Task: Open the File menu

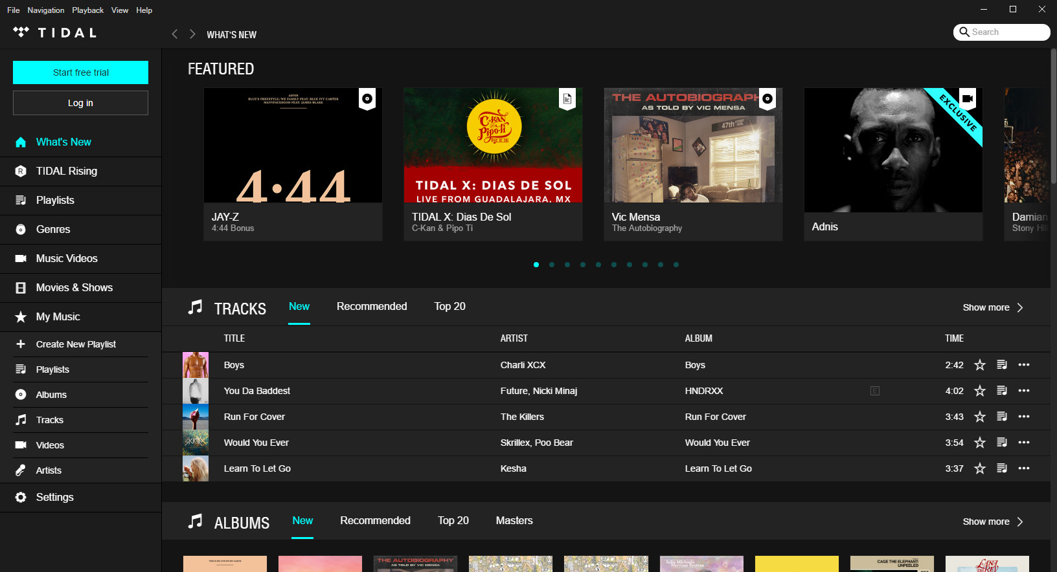Action: (14, 10)
